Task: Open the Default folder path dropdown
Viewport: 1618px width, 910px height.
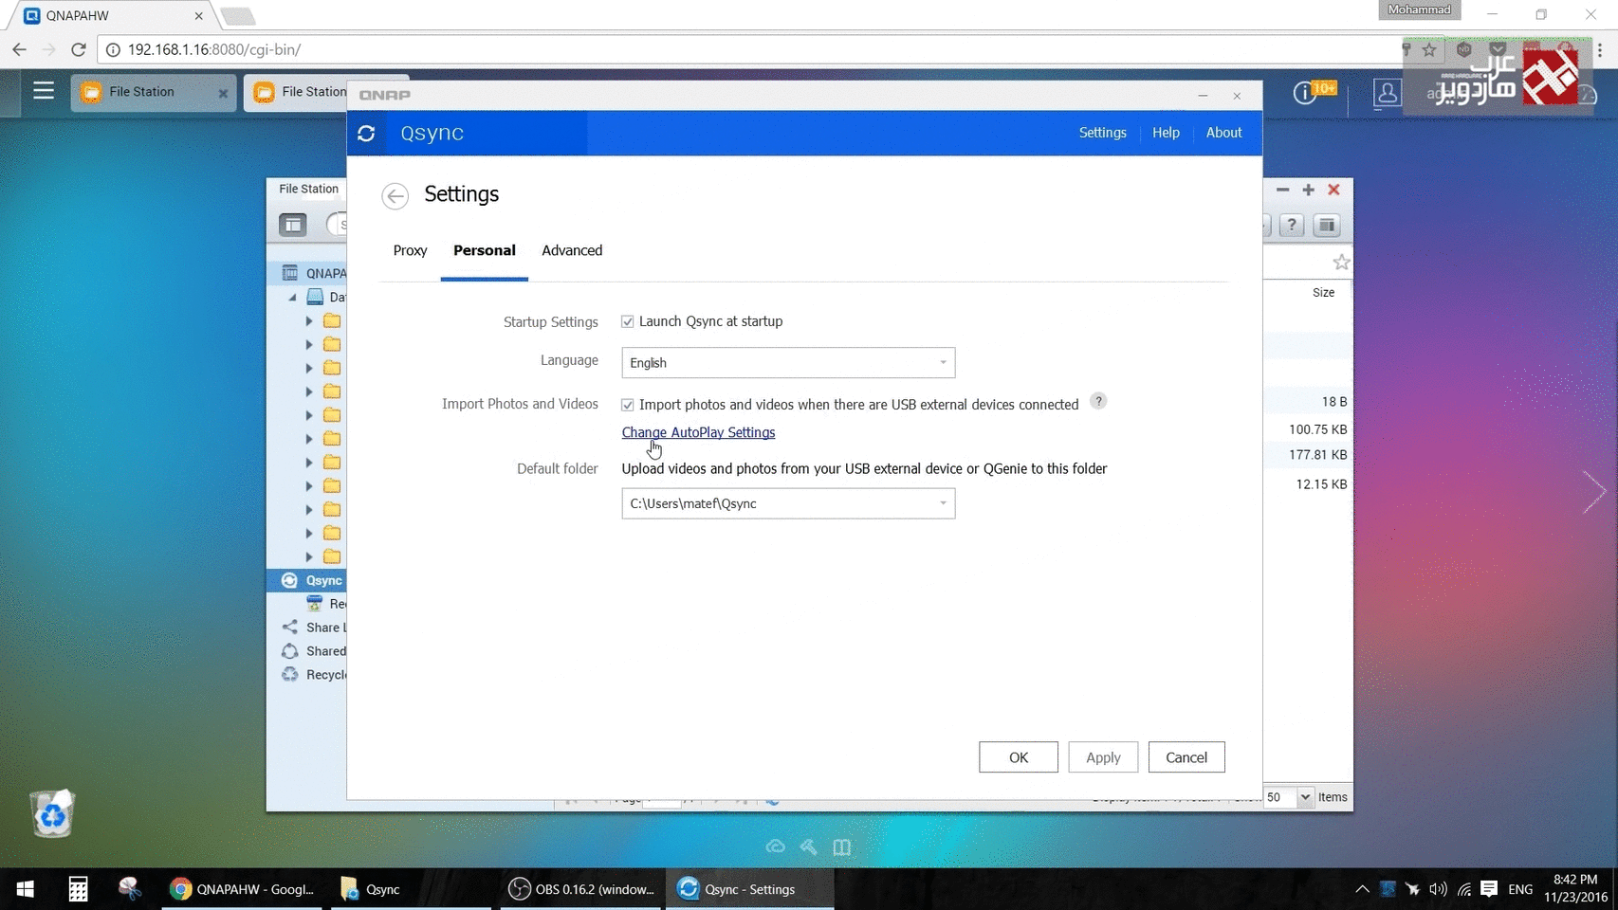Action: (x=788, y=503)
